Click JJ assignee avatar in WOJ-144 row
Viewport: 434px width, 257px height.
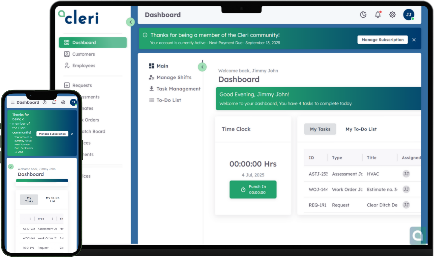tap(406, 189)
